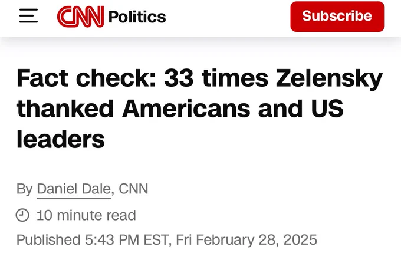Click the word 'Zelensky' in the headline
This screenshot has width=401, height=276.
coord(329,78)
